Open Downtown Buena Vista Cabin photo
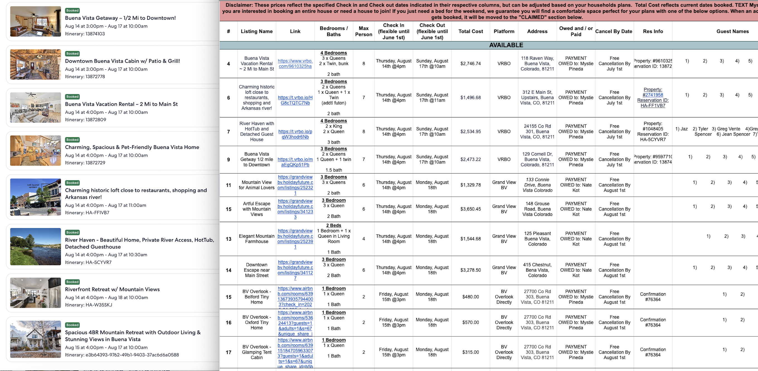Viewport: 758px width, 371px height. click(x=35, y=64)
